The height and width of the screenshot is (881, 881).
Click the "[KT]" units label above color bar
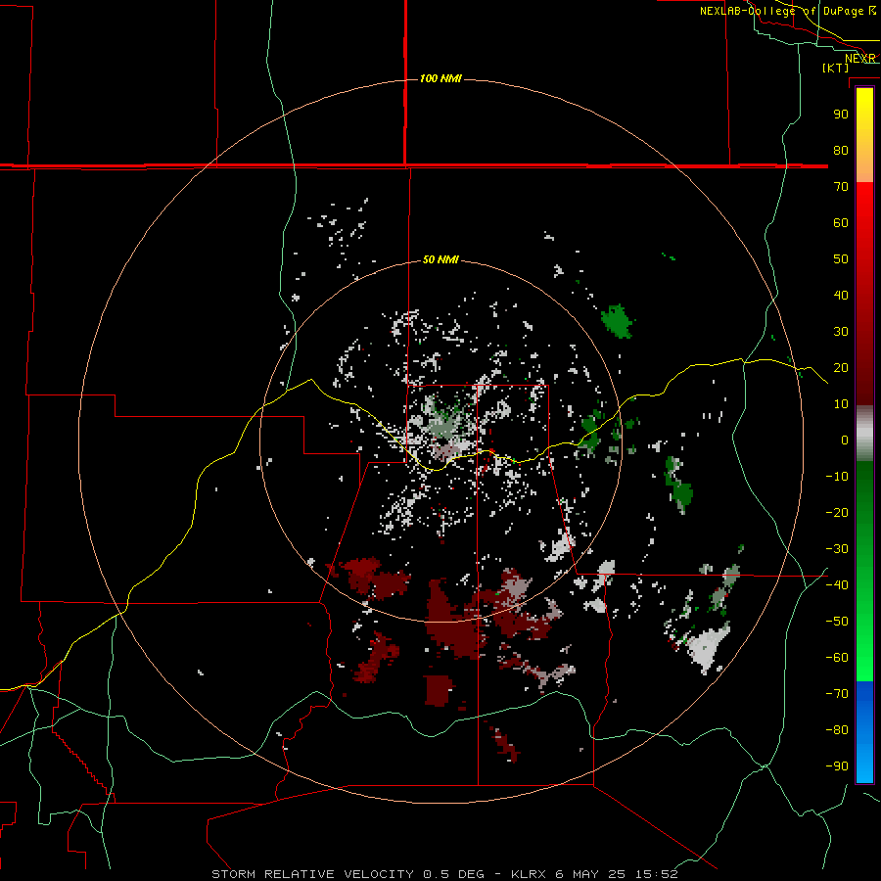(x=836, y=68)
